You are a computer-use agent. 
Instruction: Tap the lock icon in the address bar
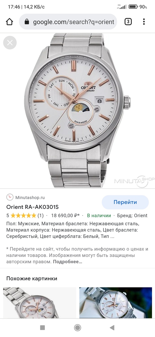point(26,22)
